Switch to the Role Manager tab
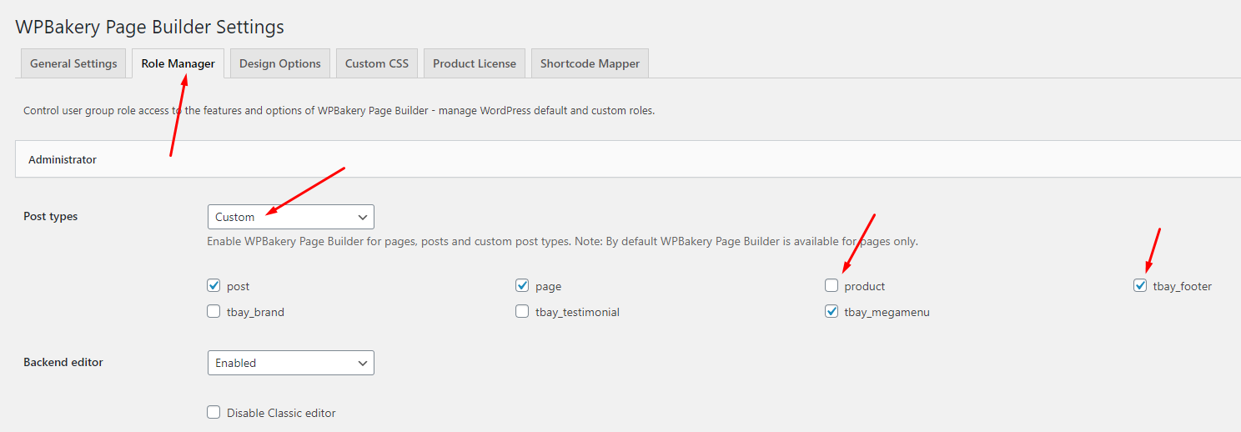This screenshot has height=432, width=1241. [178, 63]
